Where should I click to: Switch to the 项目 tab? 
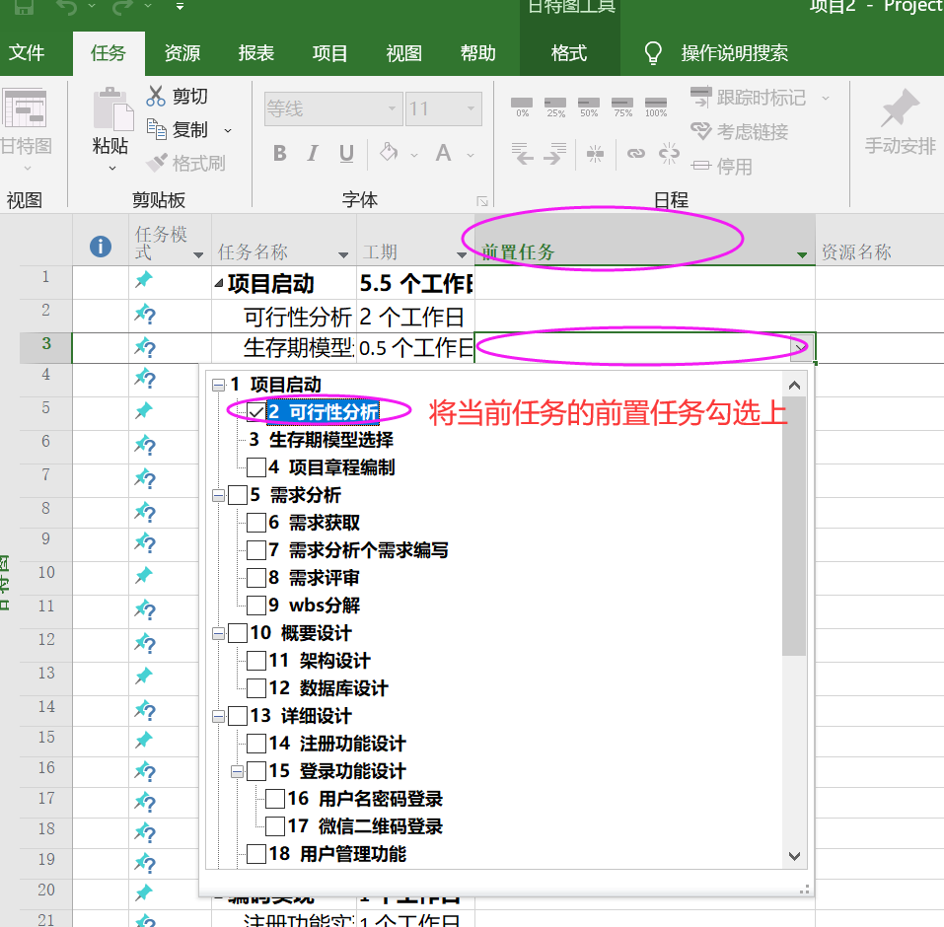coord(329,53)
